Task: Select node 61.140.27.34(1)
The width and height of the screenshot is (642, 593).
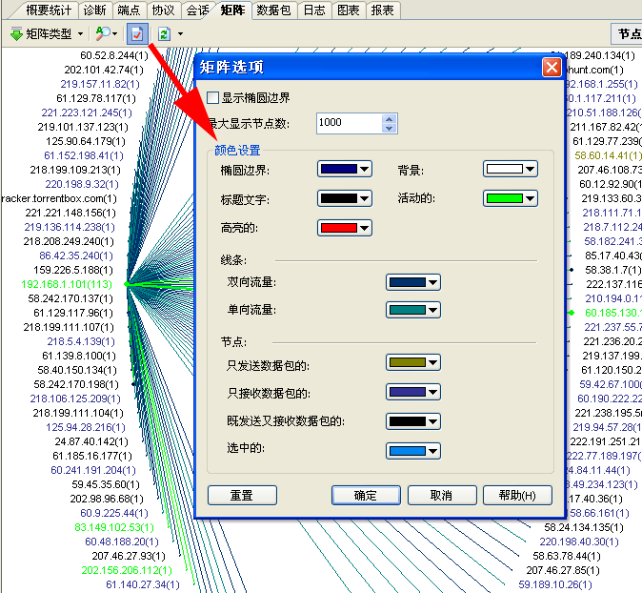Action: point(143,584)
